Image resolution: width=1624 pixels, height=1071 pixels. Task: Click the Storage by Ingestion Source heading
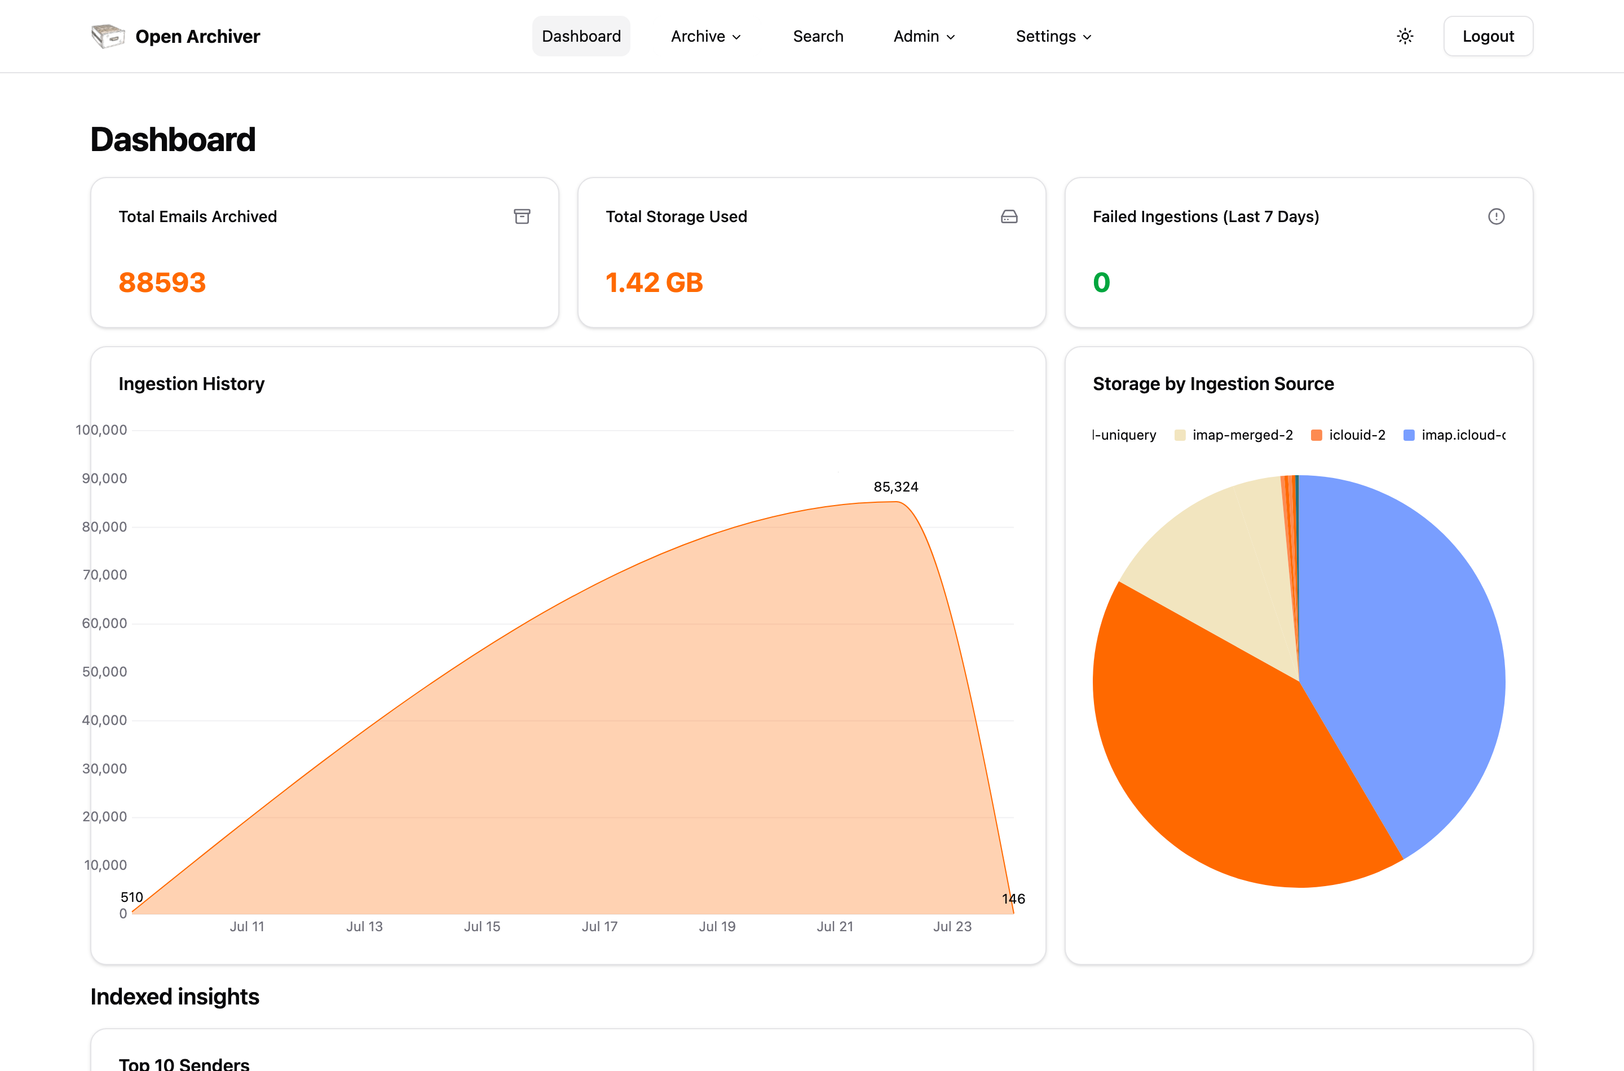[x=1213, y=384]
